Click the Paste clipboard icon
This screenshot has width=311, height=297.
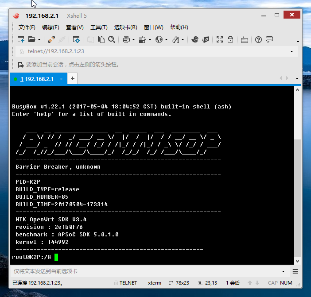coord(101,40)
